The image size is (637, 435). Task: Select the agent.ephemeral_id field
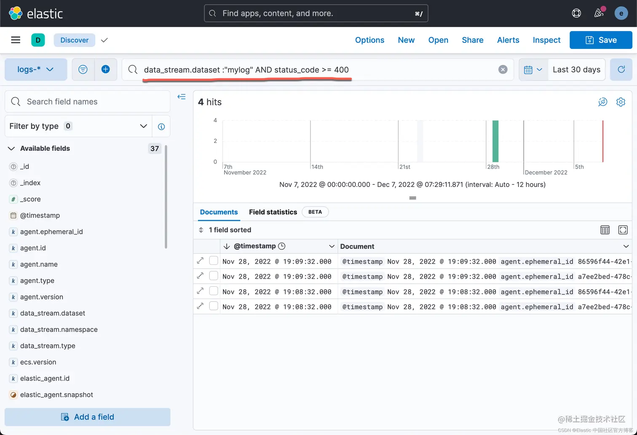51,232
